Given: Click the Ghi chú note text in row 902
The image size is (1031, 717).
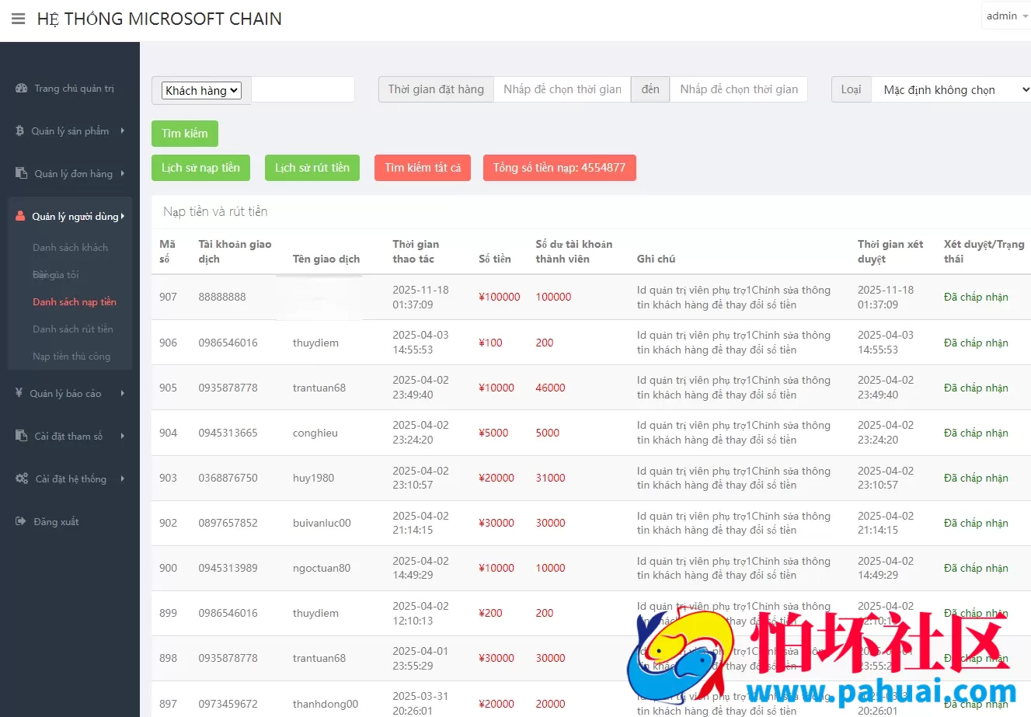Looking at the screenshot, I should [733, 523].
